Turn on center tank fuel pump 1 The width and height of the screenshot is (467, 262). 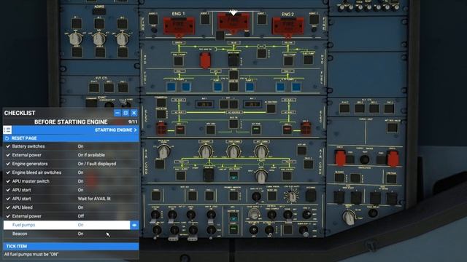point(217,87)
